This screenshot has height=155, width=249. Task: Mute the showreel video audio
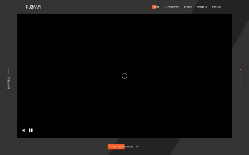pos(24,130)
